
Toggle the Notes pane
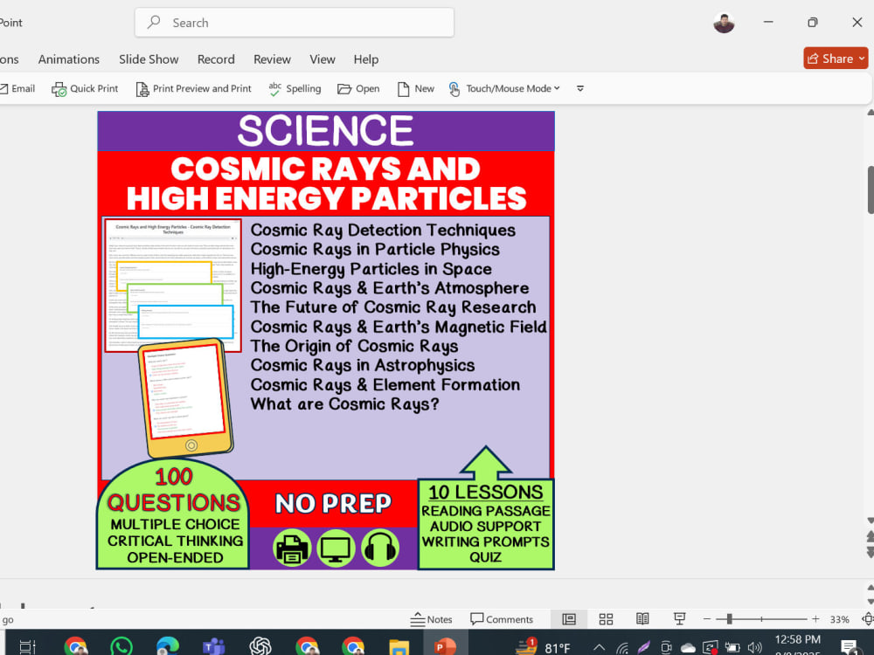[432, 619]
